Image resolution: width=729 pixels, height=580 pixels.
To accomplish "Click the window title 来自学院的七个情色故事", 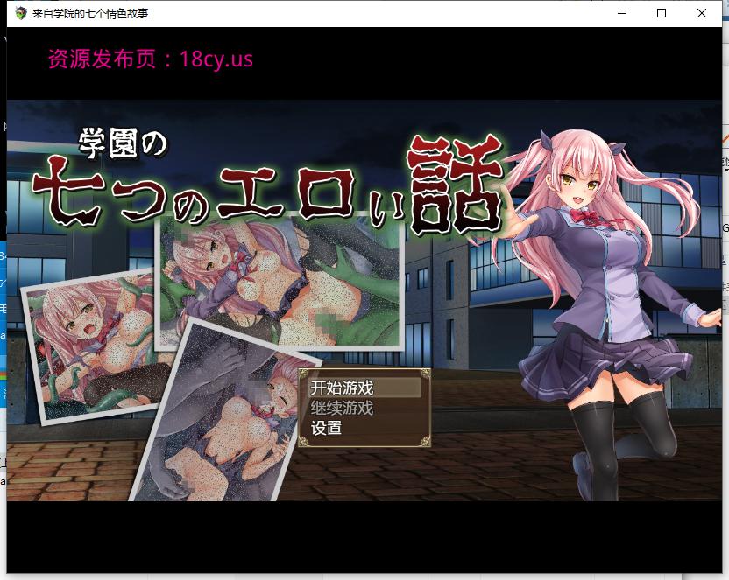I will tap(90, 13).
